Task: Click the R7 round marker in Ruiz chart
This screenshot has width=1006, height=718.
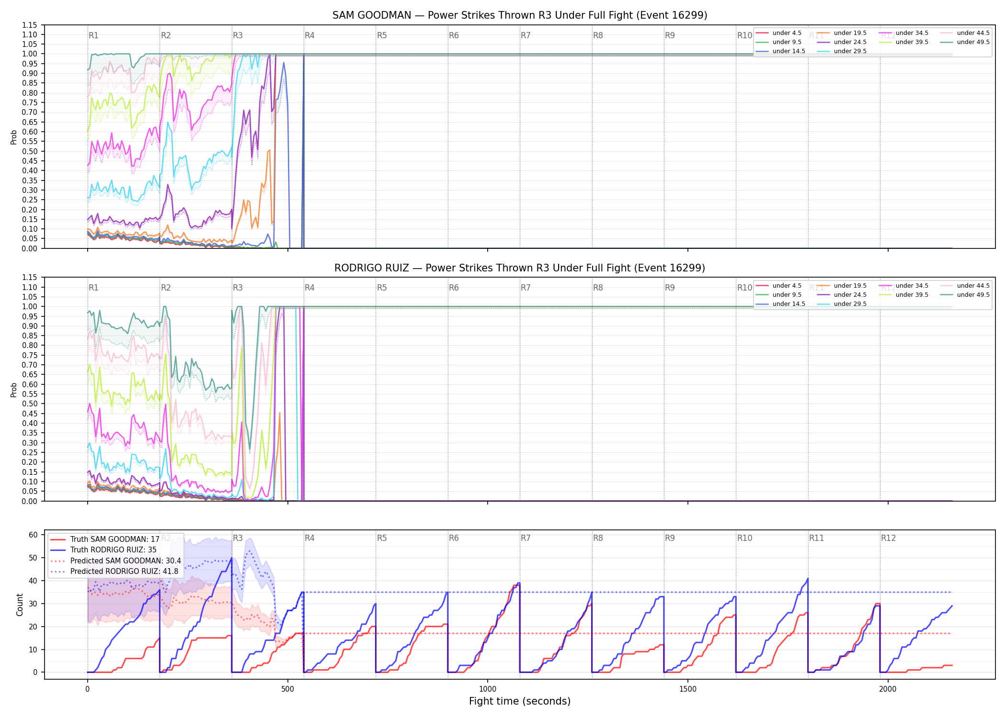Action: (526, 288)
